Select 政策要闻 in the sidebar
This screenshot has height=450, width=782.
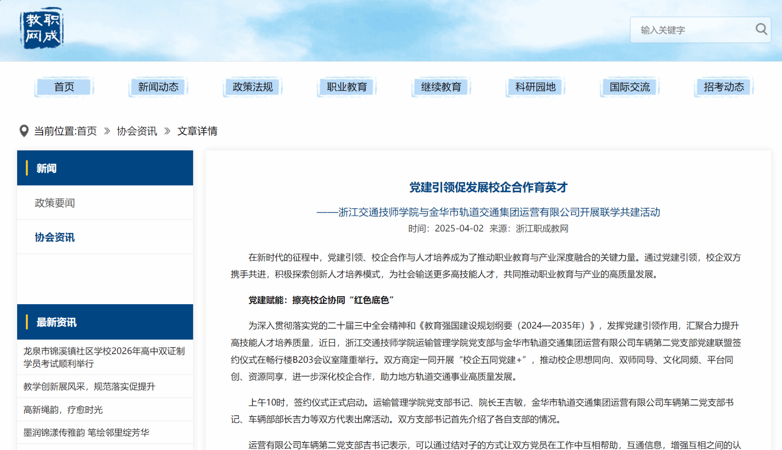pos(55,203)
